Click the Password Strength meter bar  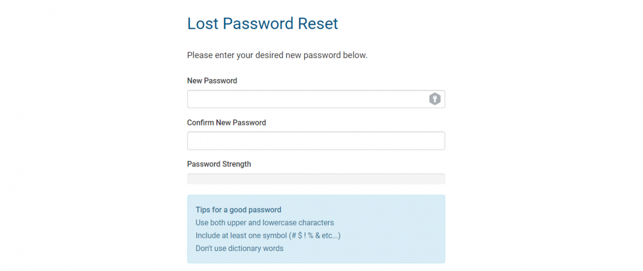(316, 179)
